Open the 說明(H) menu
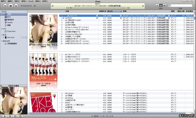The width and height of the screenshot is (196, 118). tap(45, 1)
